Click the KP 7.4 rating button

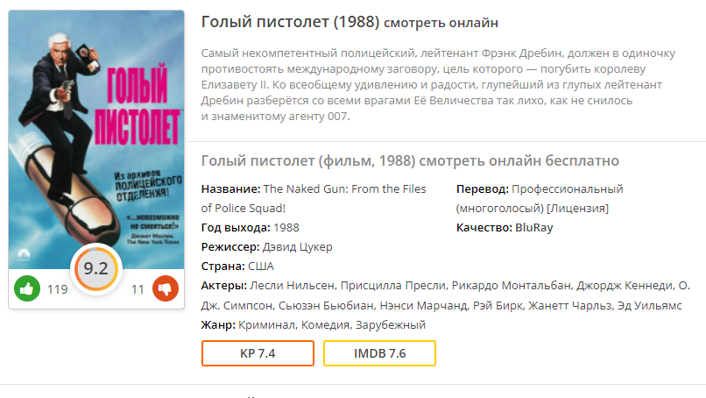[x=258, y=353]
